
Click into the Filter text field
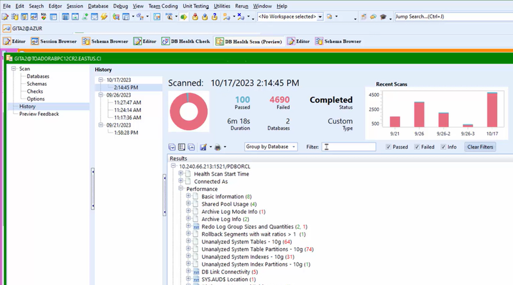point(348,147)
